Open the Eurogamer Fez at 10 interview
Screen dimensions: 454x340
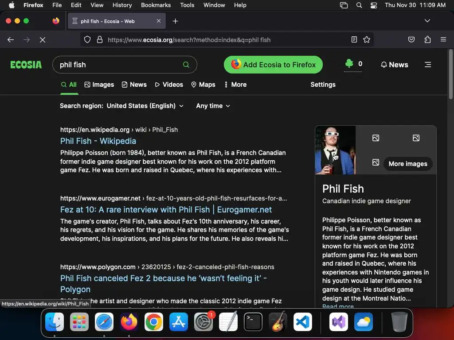point(166,209)
